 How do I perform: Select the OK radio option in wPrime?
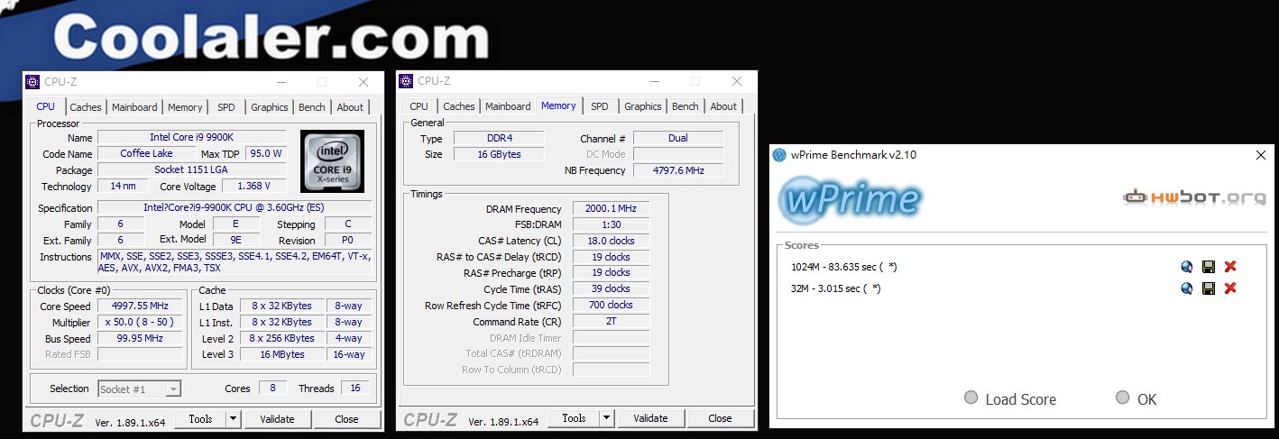1122,398
